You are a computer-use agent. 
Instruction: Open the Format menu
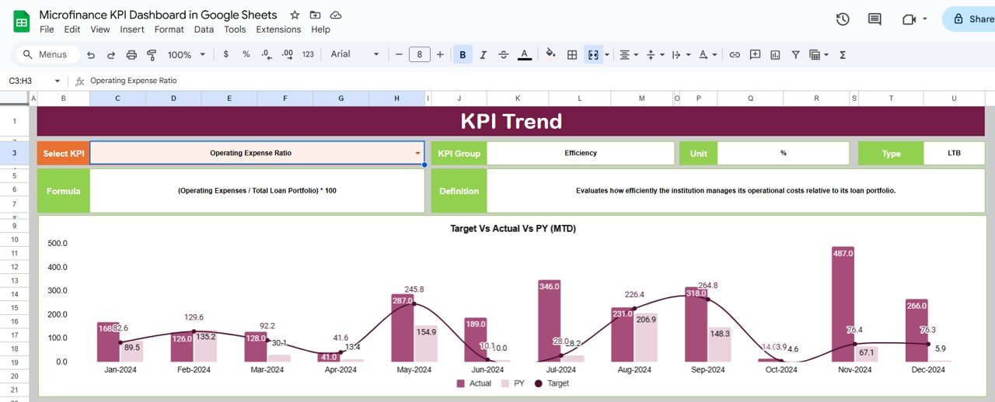point(169,29)
